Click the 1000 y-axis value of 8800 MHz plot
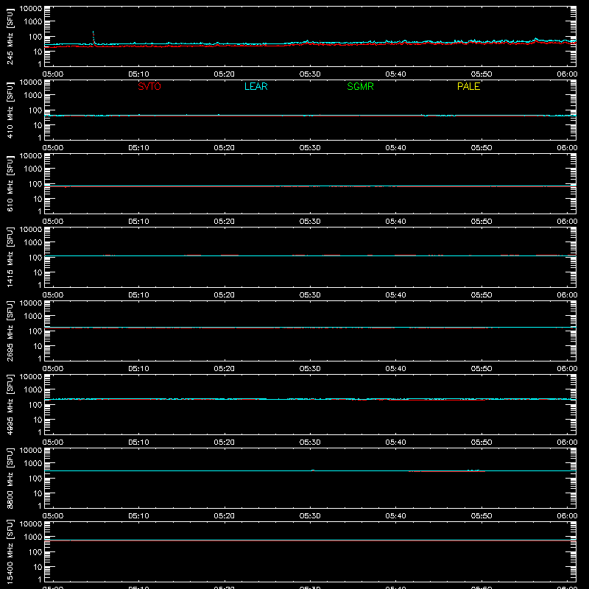 [x=33, y=464]
